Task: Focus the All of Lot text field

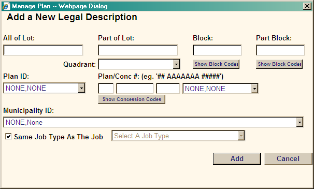Action: (x=43, y=50)
